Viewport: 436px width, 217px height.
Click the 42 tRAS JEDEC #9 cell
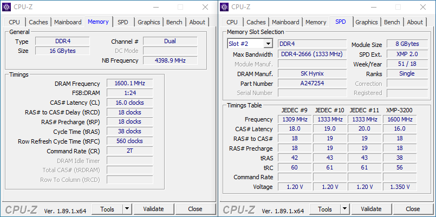(x=295, y=158)
